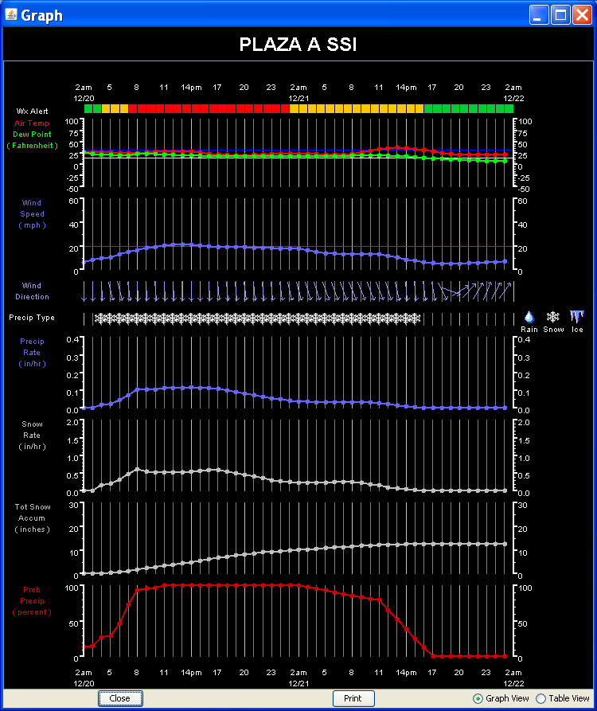The height and width of the screenshot is (711, 597).
Task: Maximize the Graph window
Action: [560, 15]
